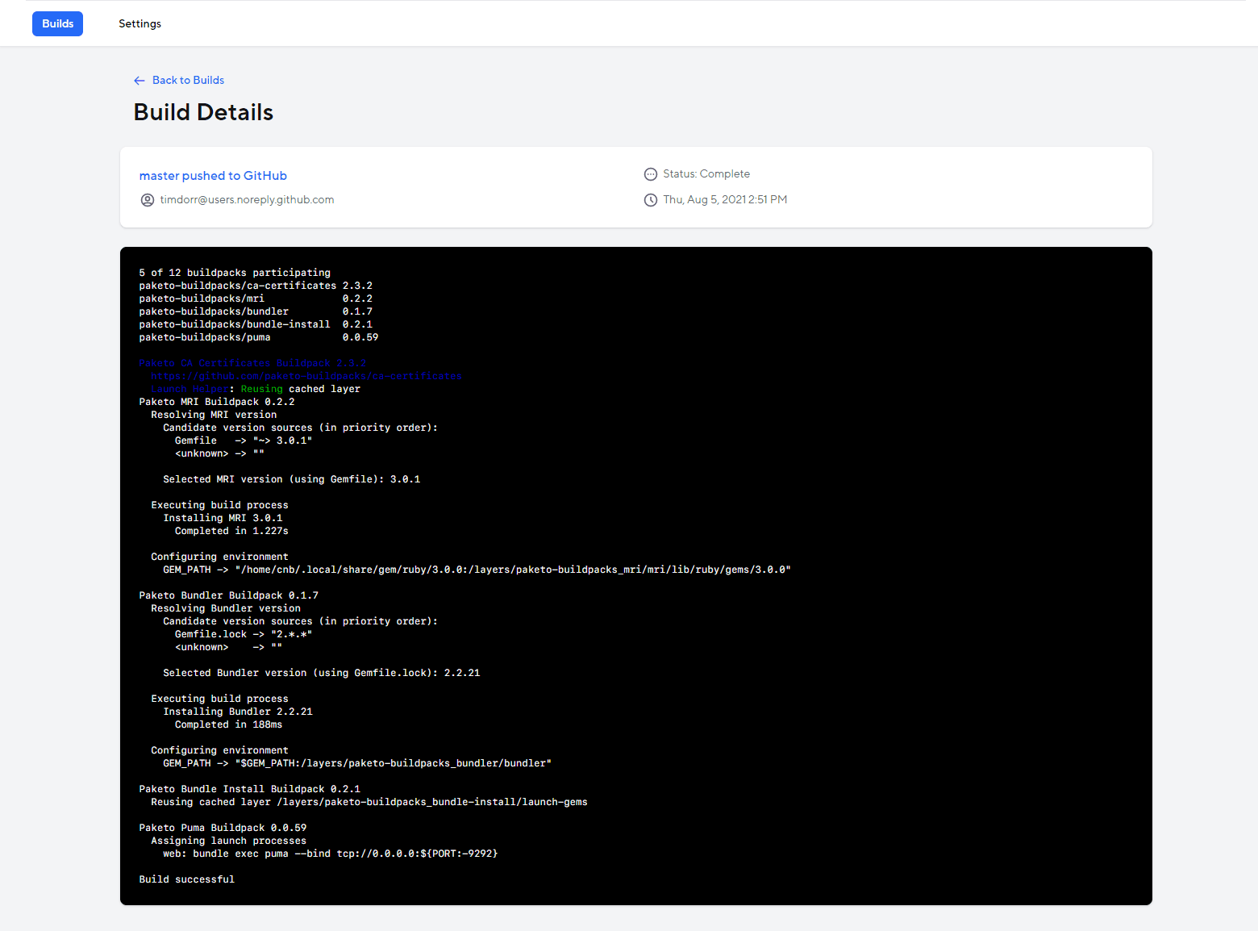Click the dotted status circle icon
The width and height of the screenshot is (1258, 931).
coord(651,173)
